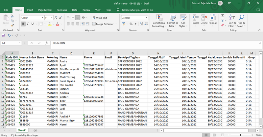Screen dimensions: 263x137
Task: Decrease indent in Alignment group
Action: (83, 24)
